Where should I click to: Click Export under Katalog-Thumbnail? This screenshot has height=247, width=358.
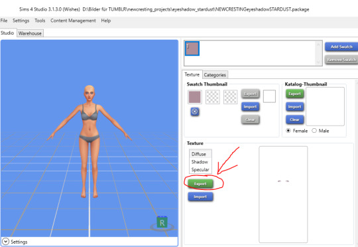tap(295, 94)
